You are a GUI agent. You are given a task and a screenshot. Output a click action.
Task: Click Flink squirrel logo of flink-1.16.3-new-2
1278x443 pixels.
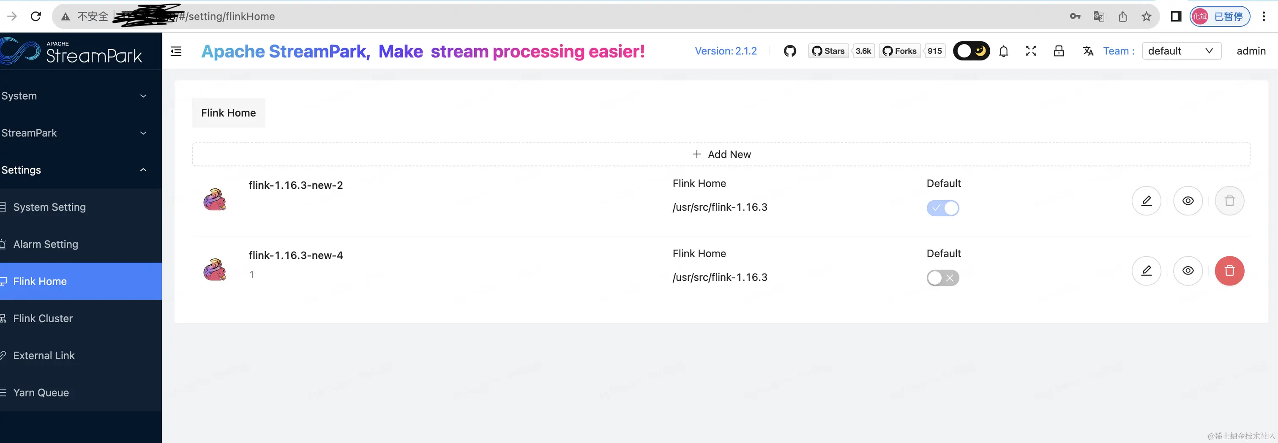point(215,199)
